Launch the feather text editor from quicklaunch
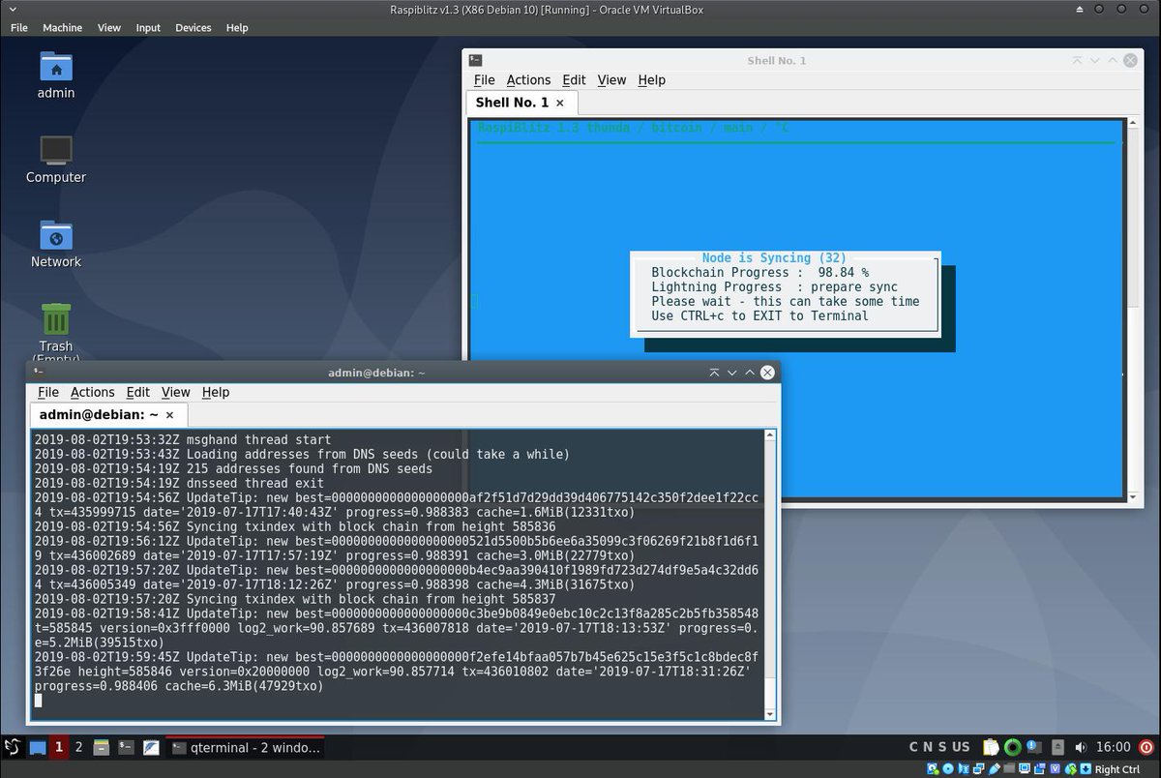 (x=151, y=747)
